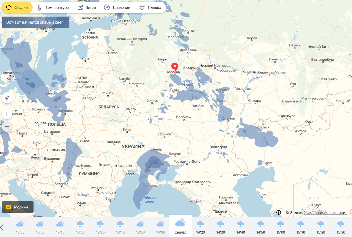Jump to the 13:00 timeline frame
The image size is (352, 237).
pyautogui.click(x=40, y=227)
